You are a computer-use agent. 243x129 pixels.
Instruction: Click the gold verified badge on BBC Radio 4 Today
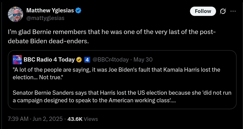pos(79,60)
